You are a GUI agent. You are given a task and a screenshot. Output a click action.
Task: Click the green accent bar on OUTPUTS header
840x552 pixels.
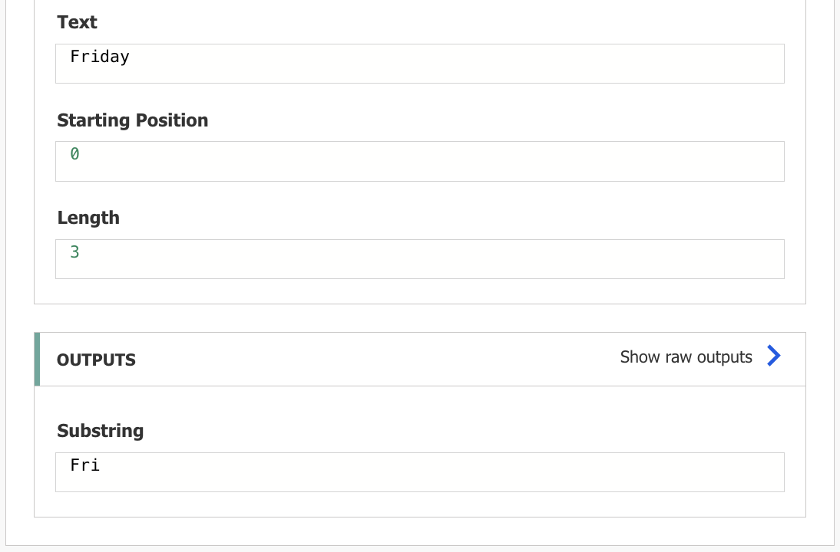click(x=37, y=359)
